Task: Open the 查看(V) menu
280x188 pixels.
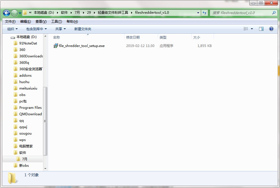Action: pos(41,22)
